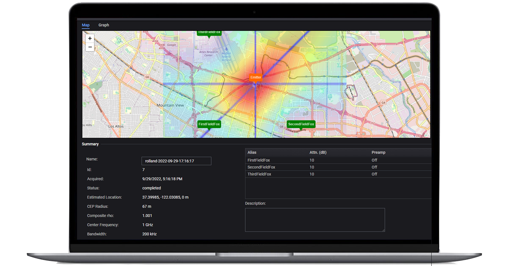508x266 pixels.
Task: Select the FirstFieldFox table row
Action: click(259, 160)
